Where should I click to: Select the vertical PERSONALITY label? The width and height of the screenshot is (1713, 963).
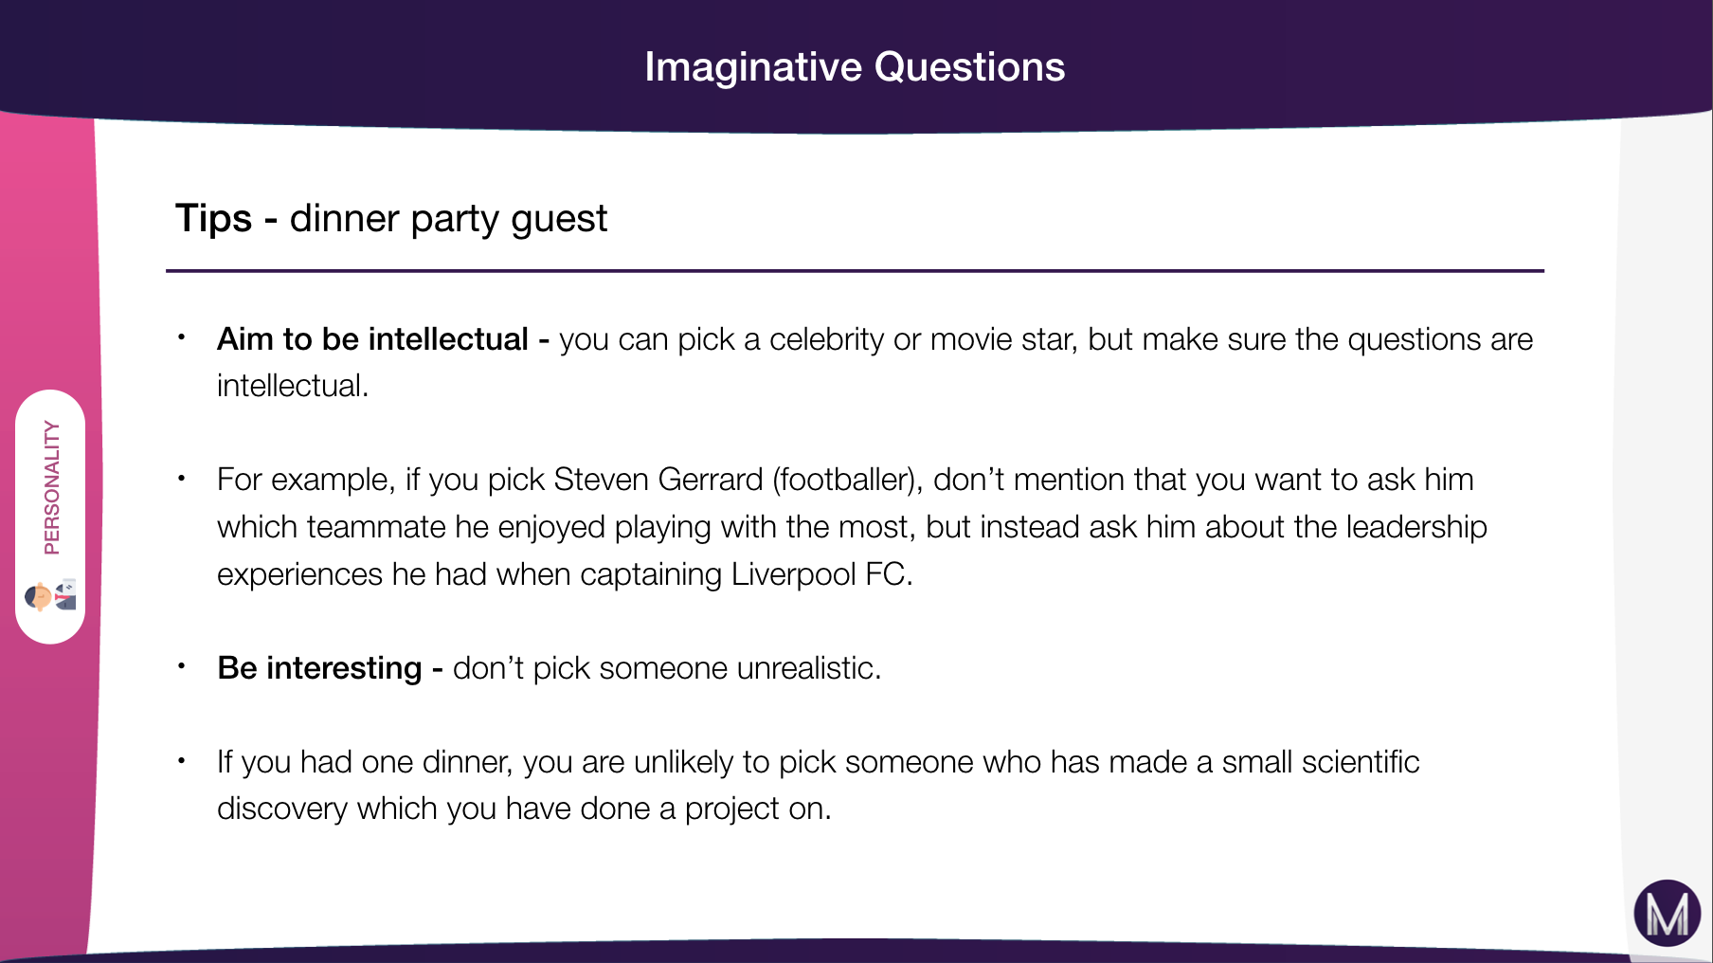(x=52, y=487)
